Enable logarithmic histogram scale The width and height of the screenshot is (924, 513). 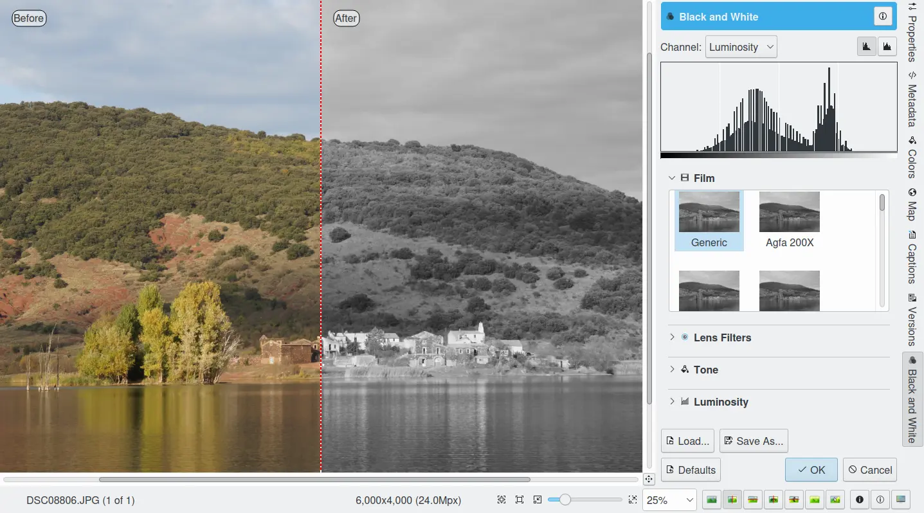click(887, 46)
